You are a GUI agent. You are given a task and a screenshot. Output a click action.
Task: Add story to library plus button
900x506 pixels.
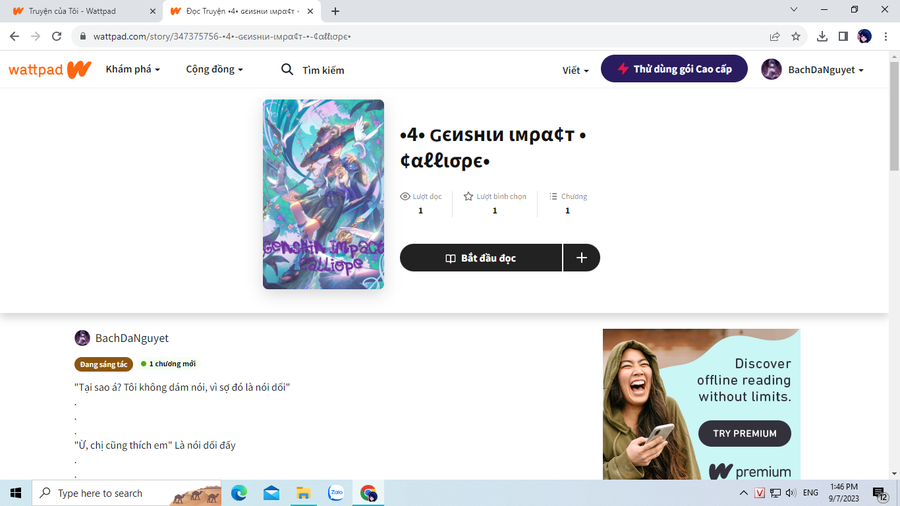(x=582, y=258)
